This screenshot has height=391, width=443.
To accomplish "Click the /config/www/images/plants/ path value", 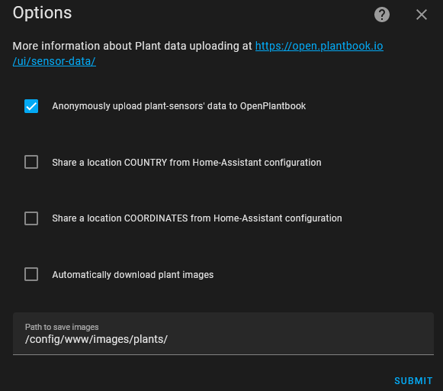I will coord(96,339).
